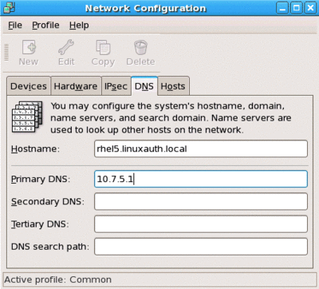Grab the toolbar handle grip
The image size is (319, 289).
pos(6,53)
